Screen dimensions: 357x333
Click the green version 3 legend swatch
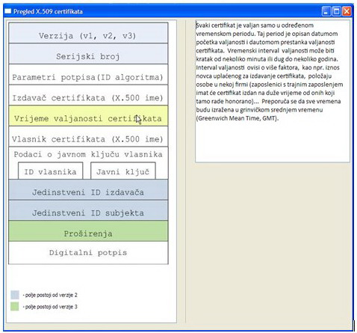coord(15,306)
